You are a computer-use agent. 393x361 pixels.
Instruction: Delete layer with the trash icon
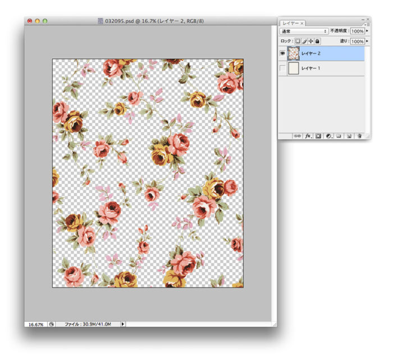[359, 136]
